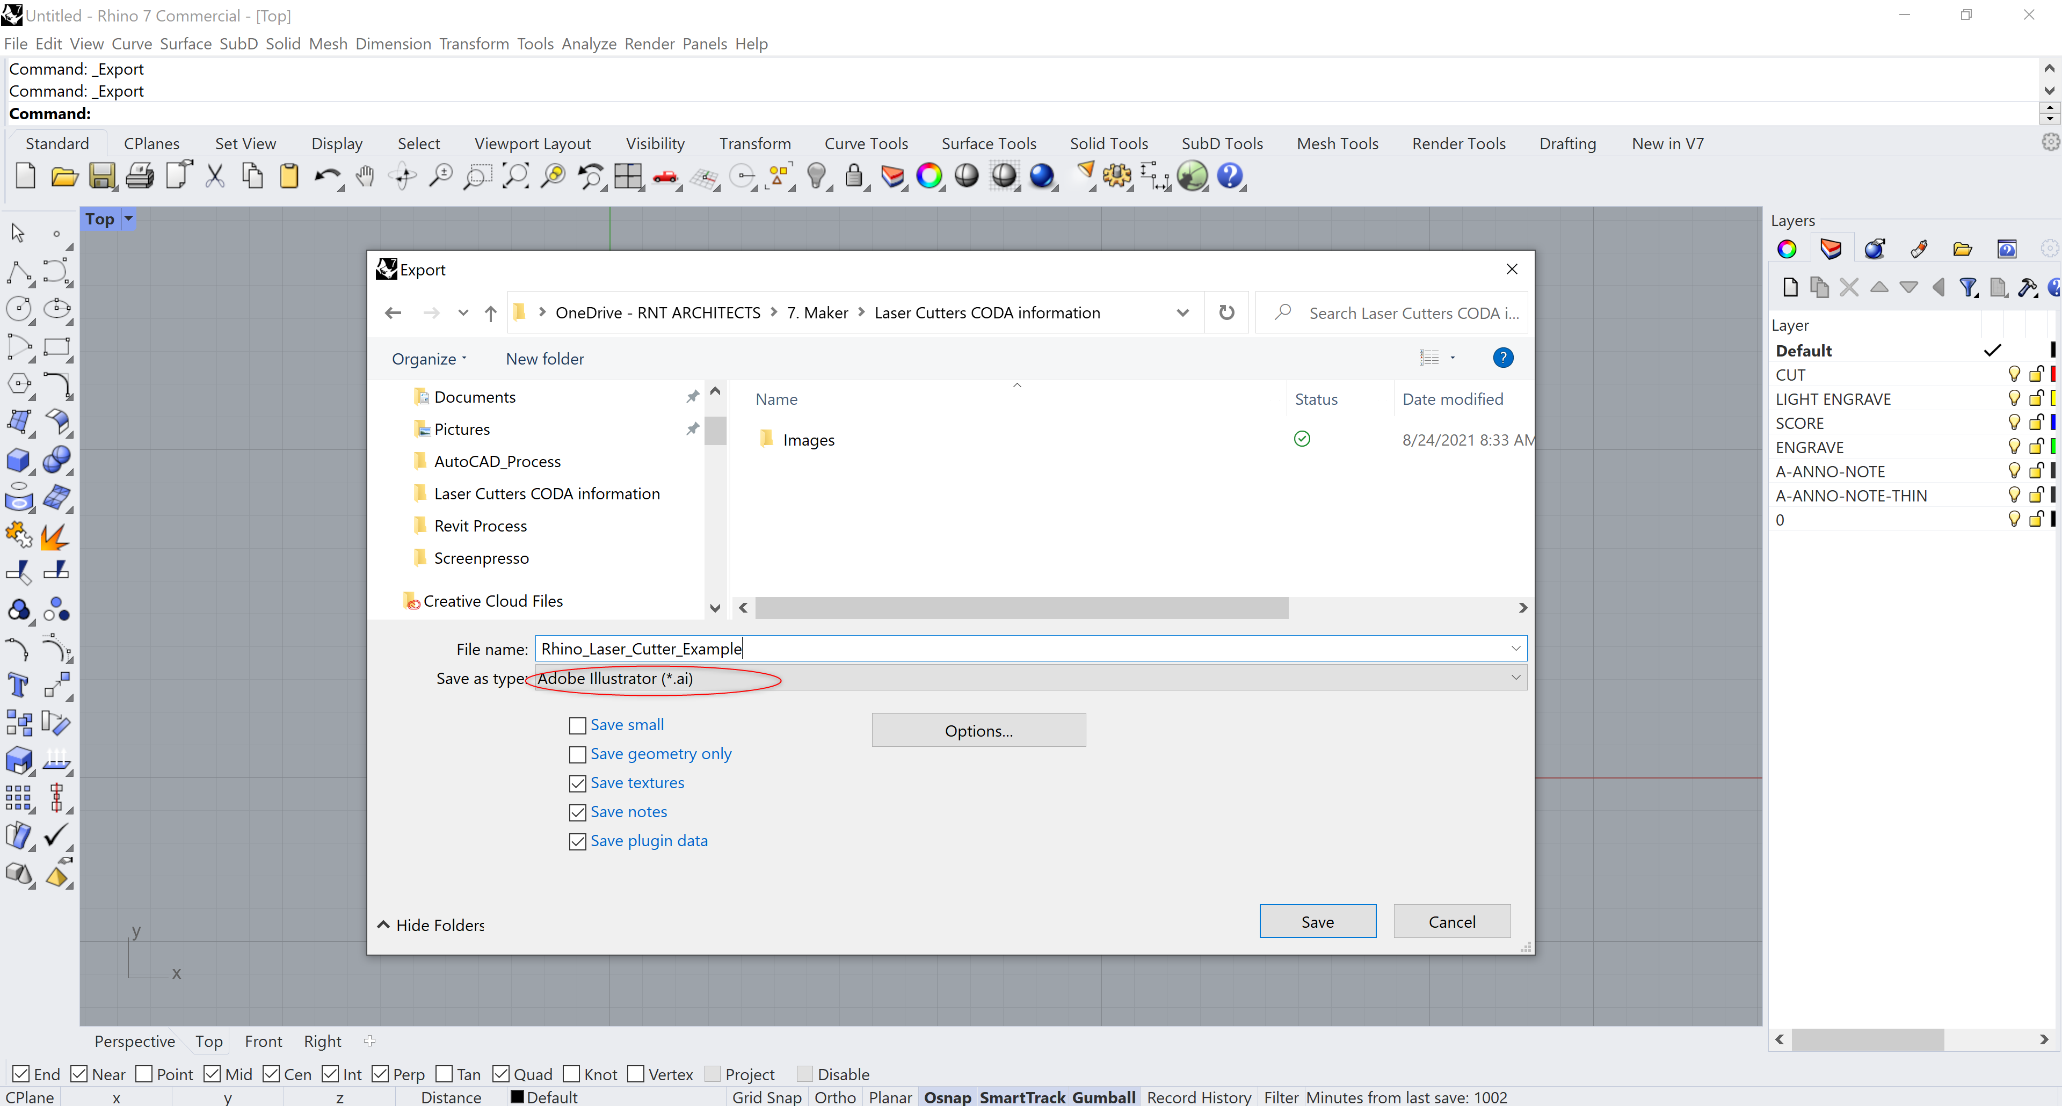
Task: Click the Open file folder icon
Action: 64,175
